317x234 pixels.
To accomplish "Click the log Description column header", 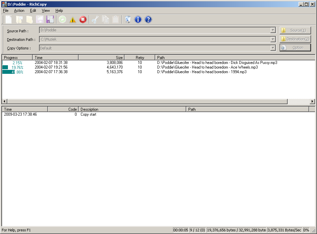I will coord(132,109).
